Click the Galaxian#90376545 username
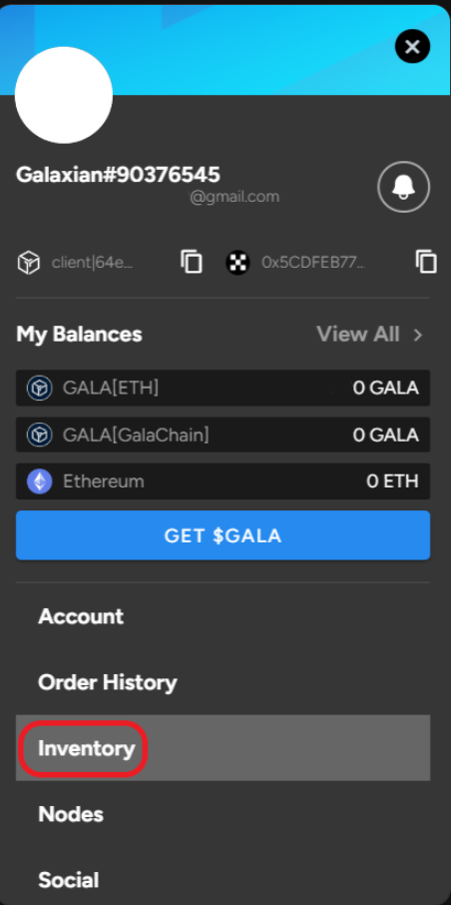This screenshot has width=451, height=905. [x=118, y=174]
